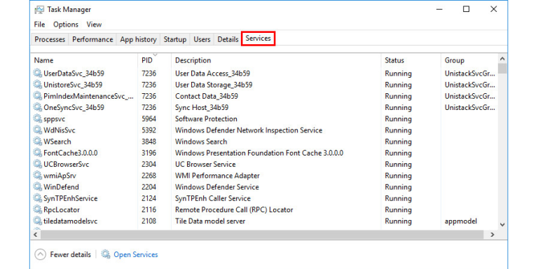Screen dimensions: 538x269
Task: Select the UserDataSvc_34b59 service name
Action: click(74, 73)
